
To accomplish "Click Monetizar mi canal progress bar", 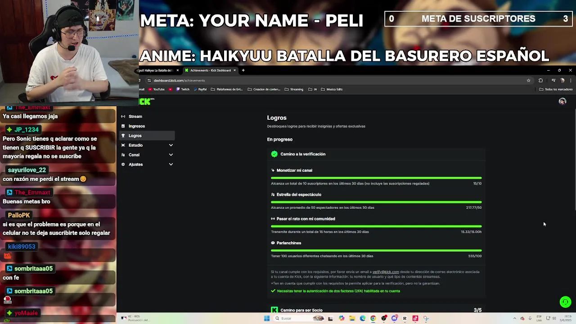I will coord(376,178).
